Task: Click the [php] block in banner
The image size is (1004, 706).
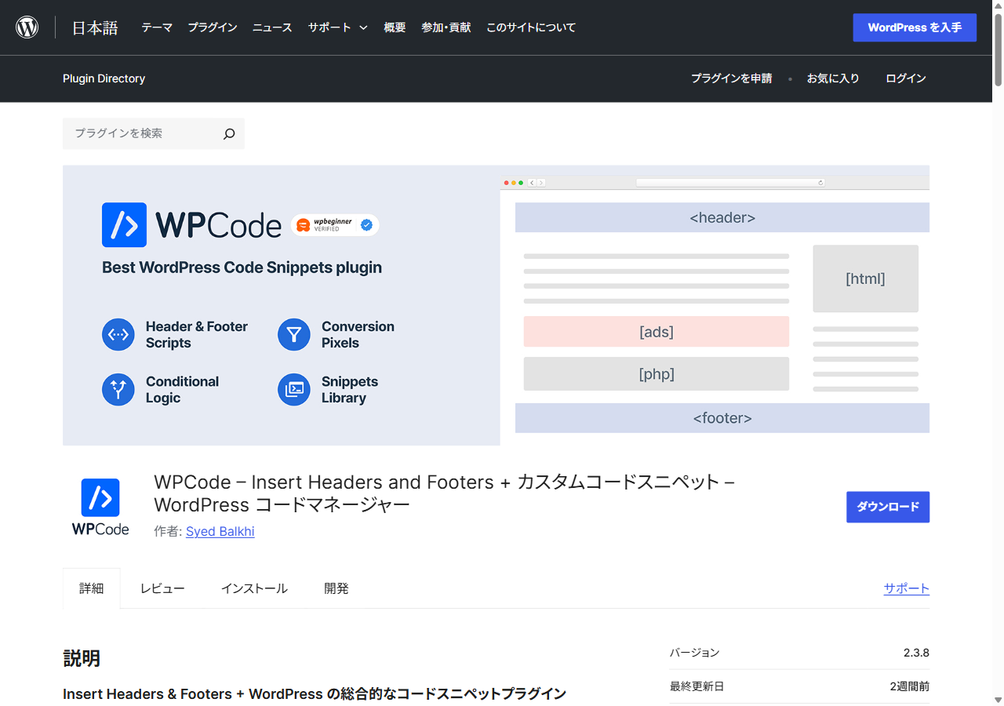Action: (657, 374)
